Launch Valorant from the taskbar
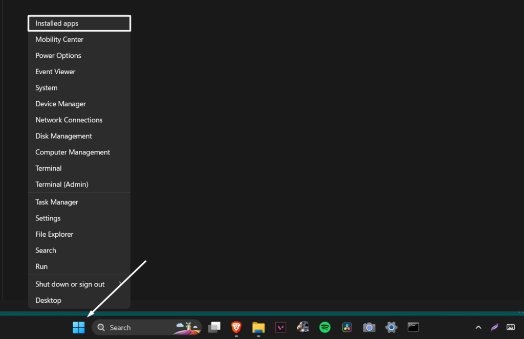 280,327
